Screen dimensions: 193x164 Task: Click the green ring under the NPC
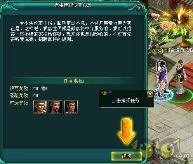click(x=181, y=96)
